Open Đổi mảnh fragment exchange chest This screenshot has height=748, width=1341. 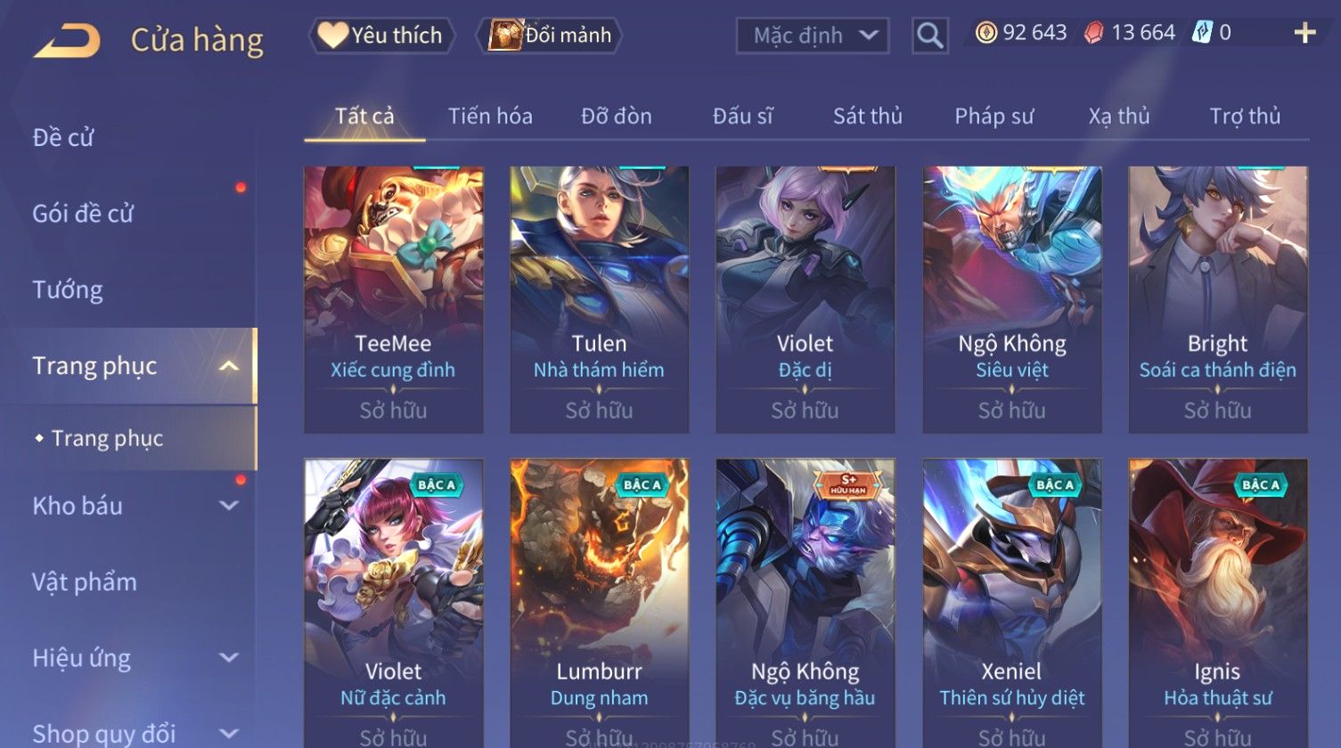[550, 36]
